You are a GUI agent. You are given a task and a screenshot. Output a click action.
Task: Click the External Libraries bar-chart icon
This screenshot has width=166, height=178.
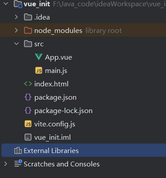click(18, 150)
